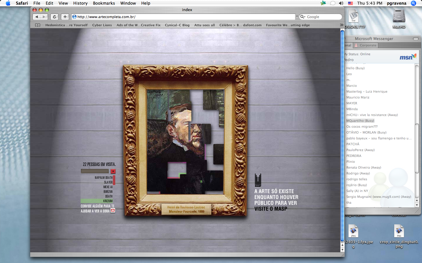Open the Apple menu

[8, 3]
